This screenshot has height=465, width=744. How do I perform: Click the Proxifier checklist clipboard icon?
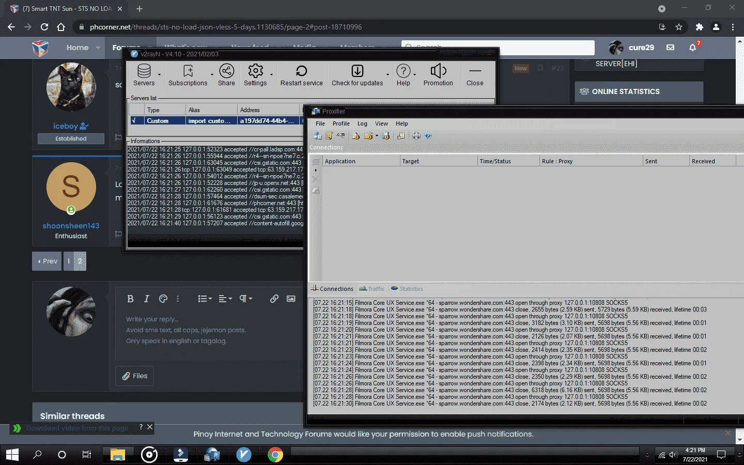tap(401, 136)
